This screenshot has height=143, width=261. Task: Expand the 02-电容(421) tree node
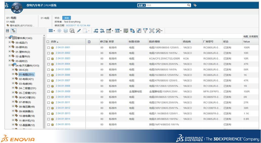pyautogui.click(x=13, y=79)
